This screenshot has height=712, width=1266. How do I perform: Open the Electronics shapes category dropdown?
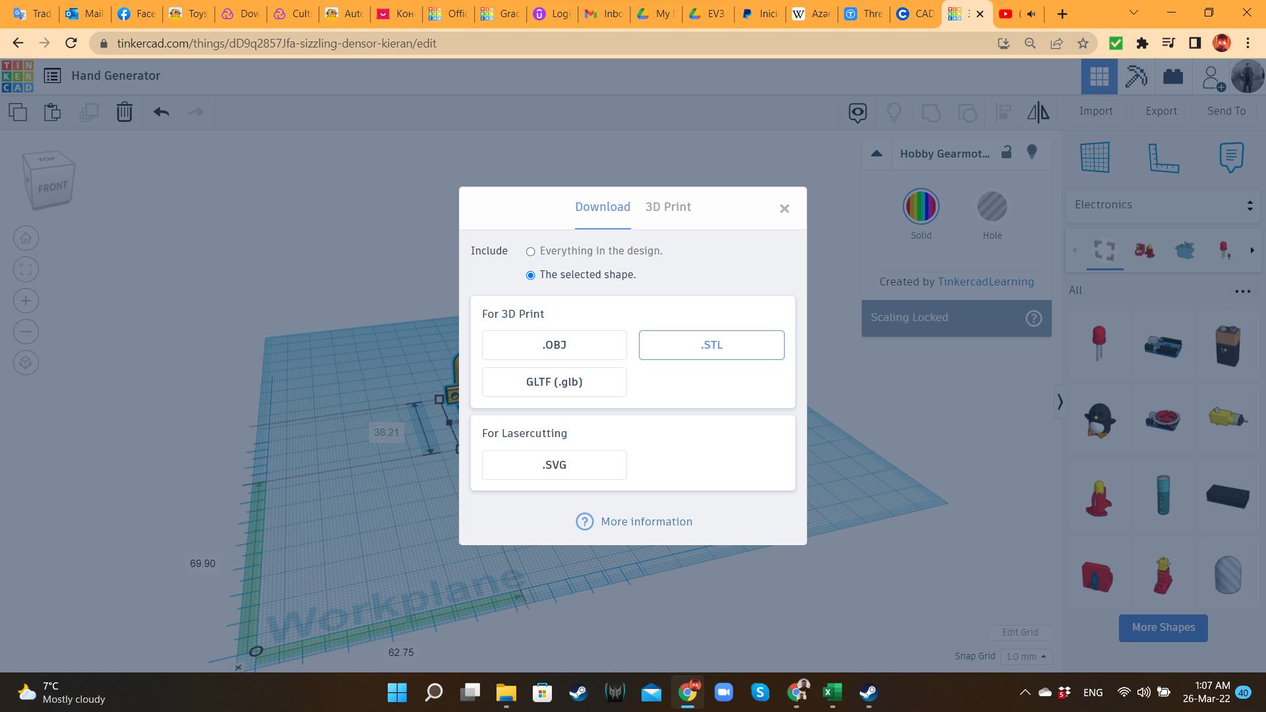(1163, 205)
